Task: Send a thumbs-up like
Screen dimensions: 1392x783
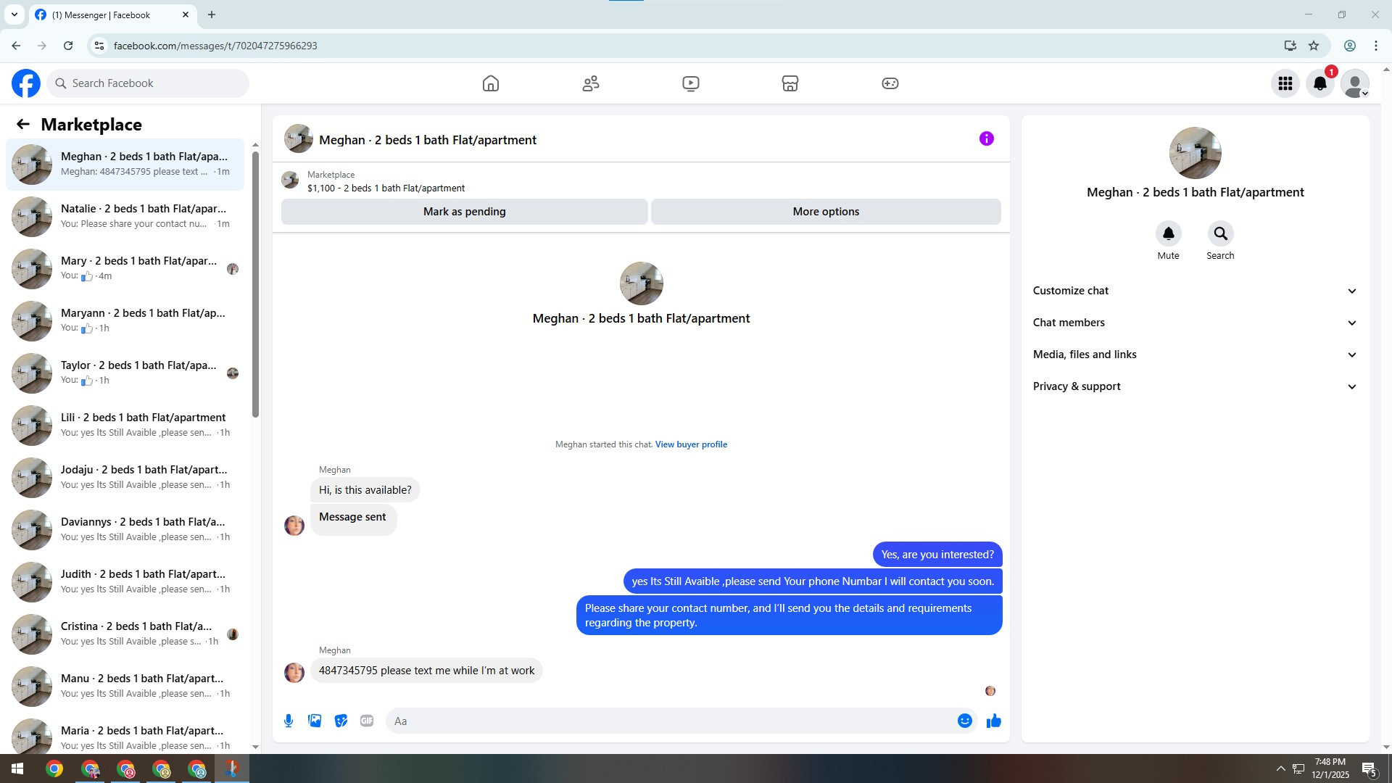Action: tap(994, 721)
